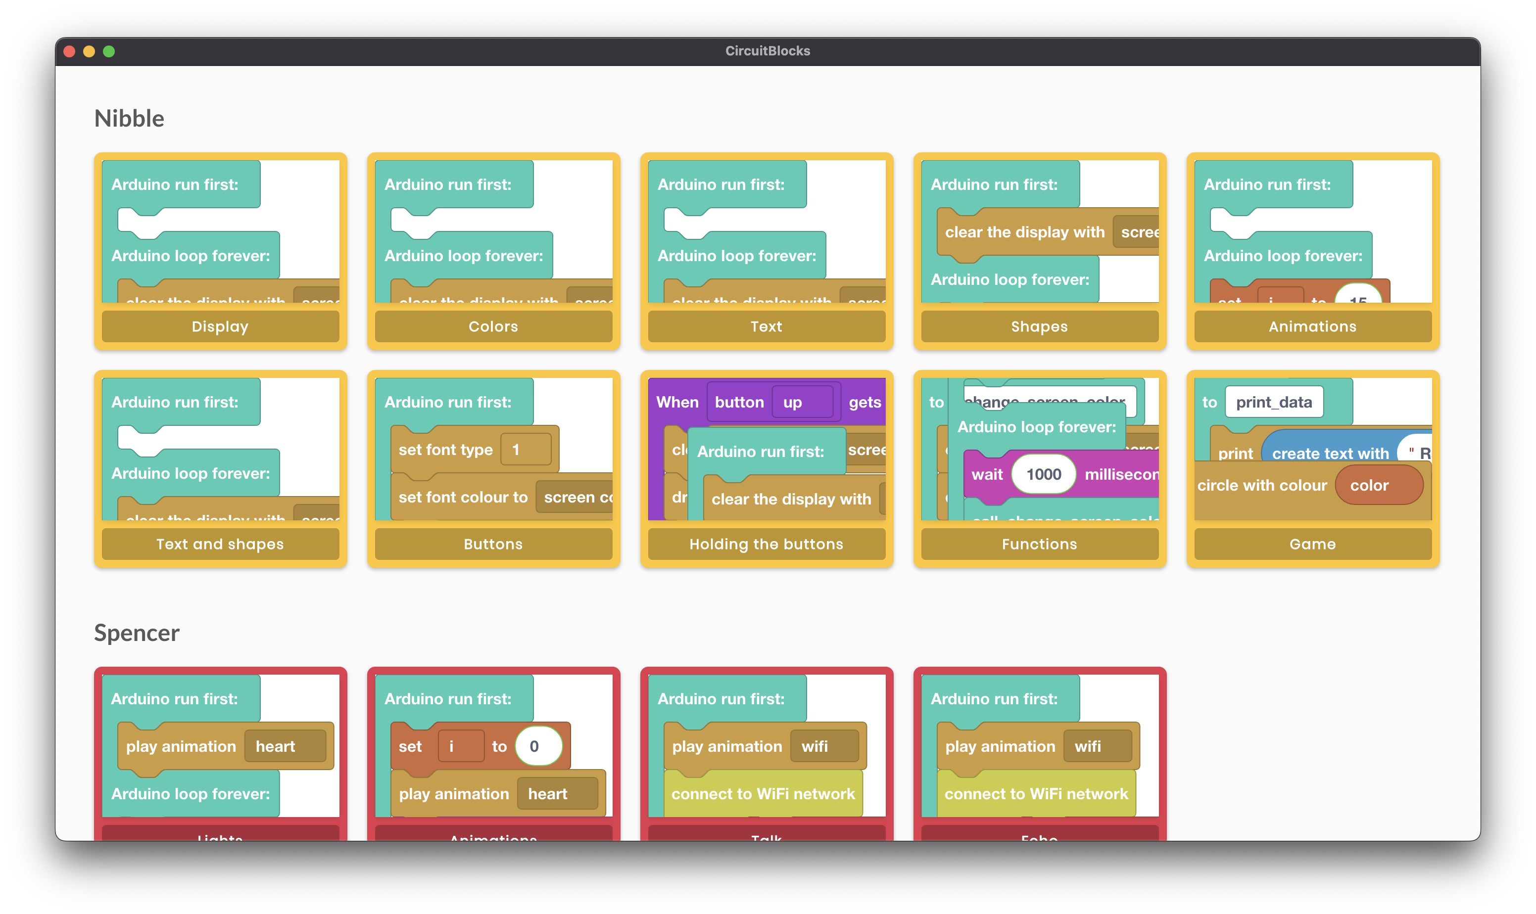Click the heart dropdown in Lights preview
1536x914 pixels.
pos(285,746)
